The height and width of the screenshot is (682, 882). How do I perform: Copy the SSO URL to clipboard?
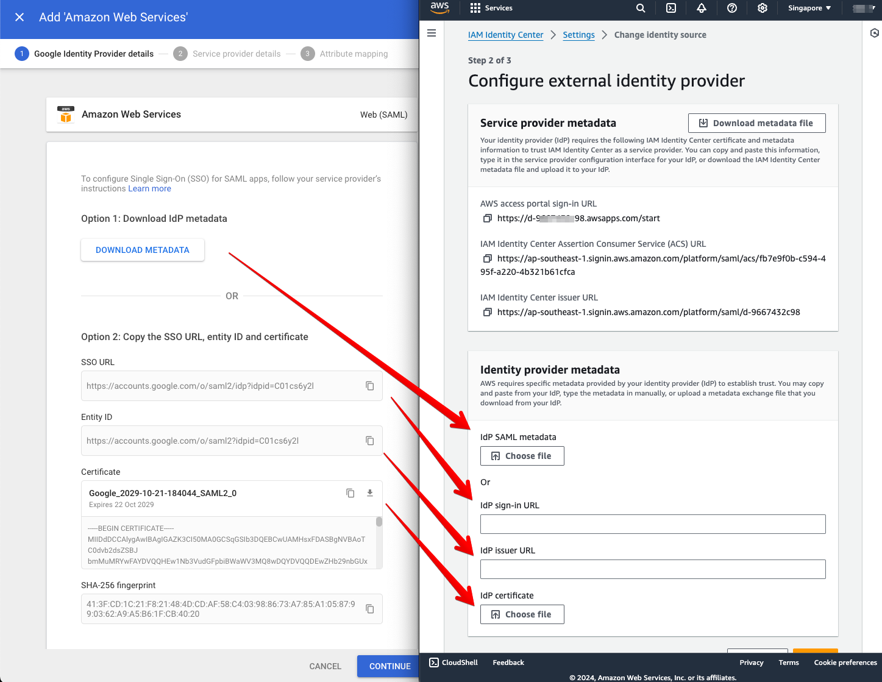pos(369,386)
